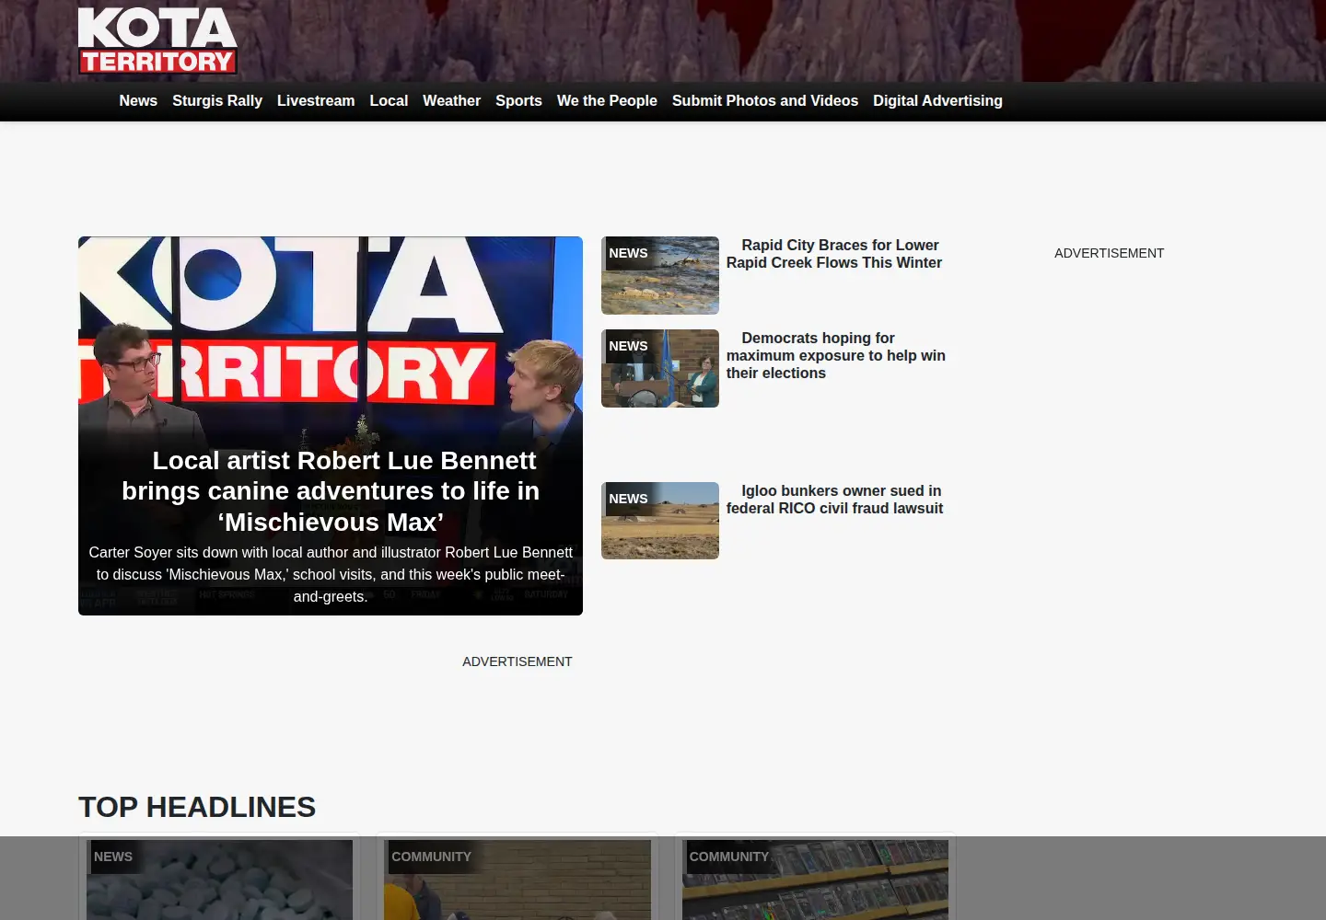Open the Livestream page
Viewport: 1326px width, 920px height.
click(x=316, y=101)
